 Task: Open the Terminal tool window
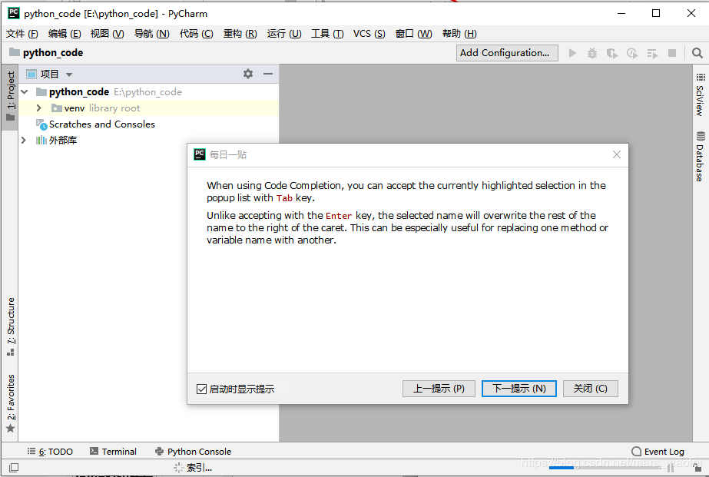tap(113, 451)
